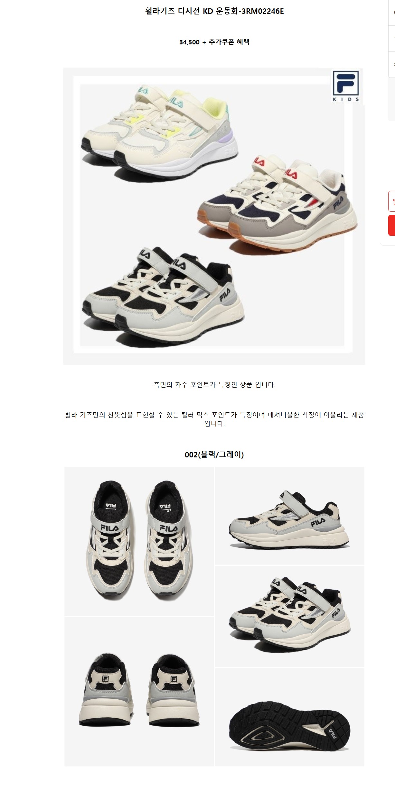This screenshot has height=799, width=395.
Task: Open the angled pair photo of black/grey shoes
Action: click(x=289, y=616)
